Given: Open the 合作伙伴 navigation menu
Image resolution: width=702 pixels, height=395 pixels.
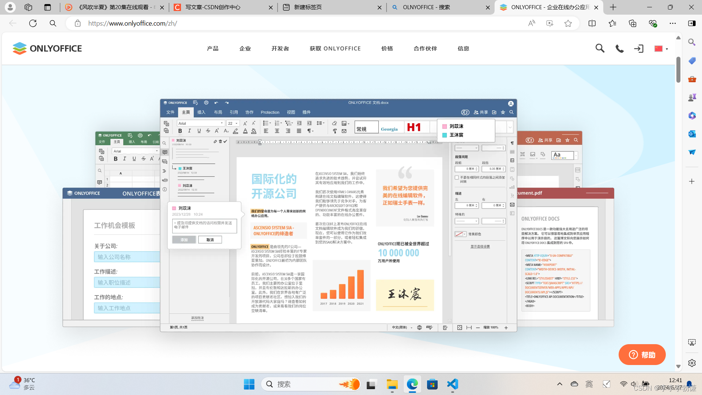Looking at the screenshot, I should (x=425, y=49).
